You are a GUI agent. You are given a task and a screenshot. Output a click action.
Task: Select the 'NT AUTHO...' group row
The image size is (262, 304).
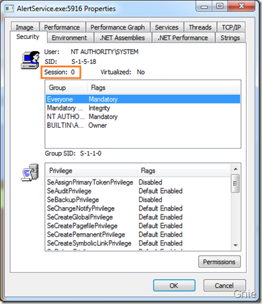click(143, 116)
